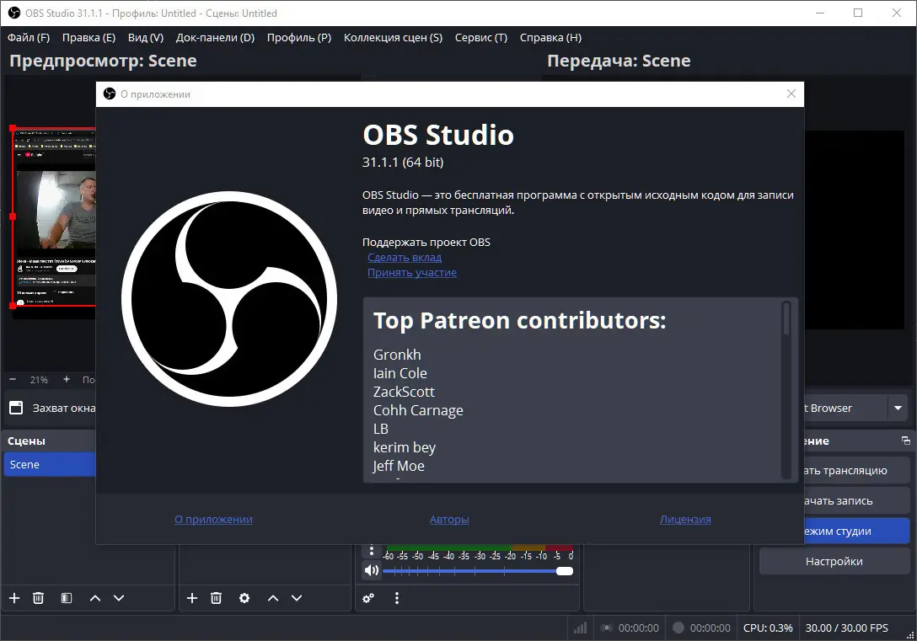This screenshot has width=917, height=641.
Task: Click contributor name kerim bey
Action: pos(405,447)
